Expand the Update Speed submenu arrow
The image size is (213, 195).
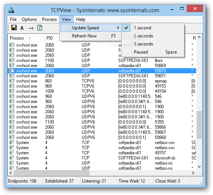[118, 28]
